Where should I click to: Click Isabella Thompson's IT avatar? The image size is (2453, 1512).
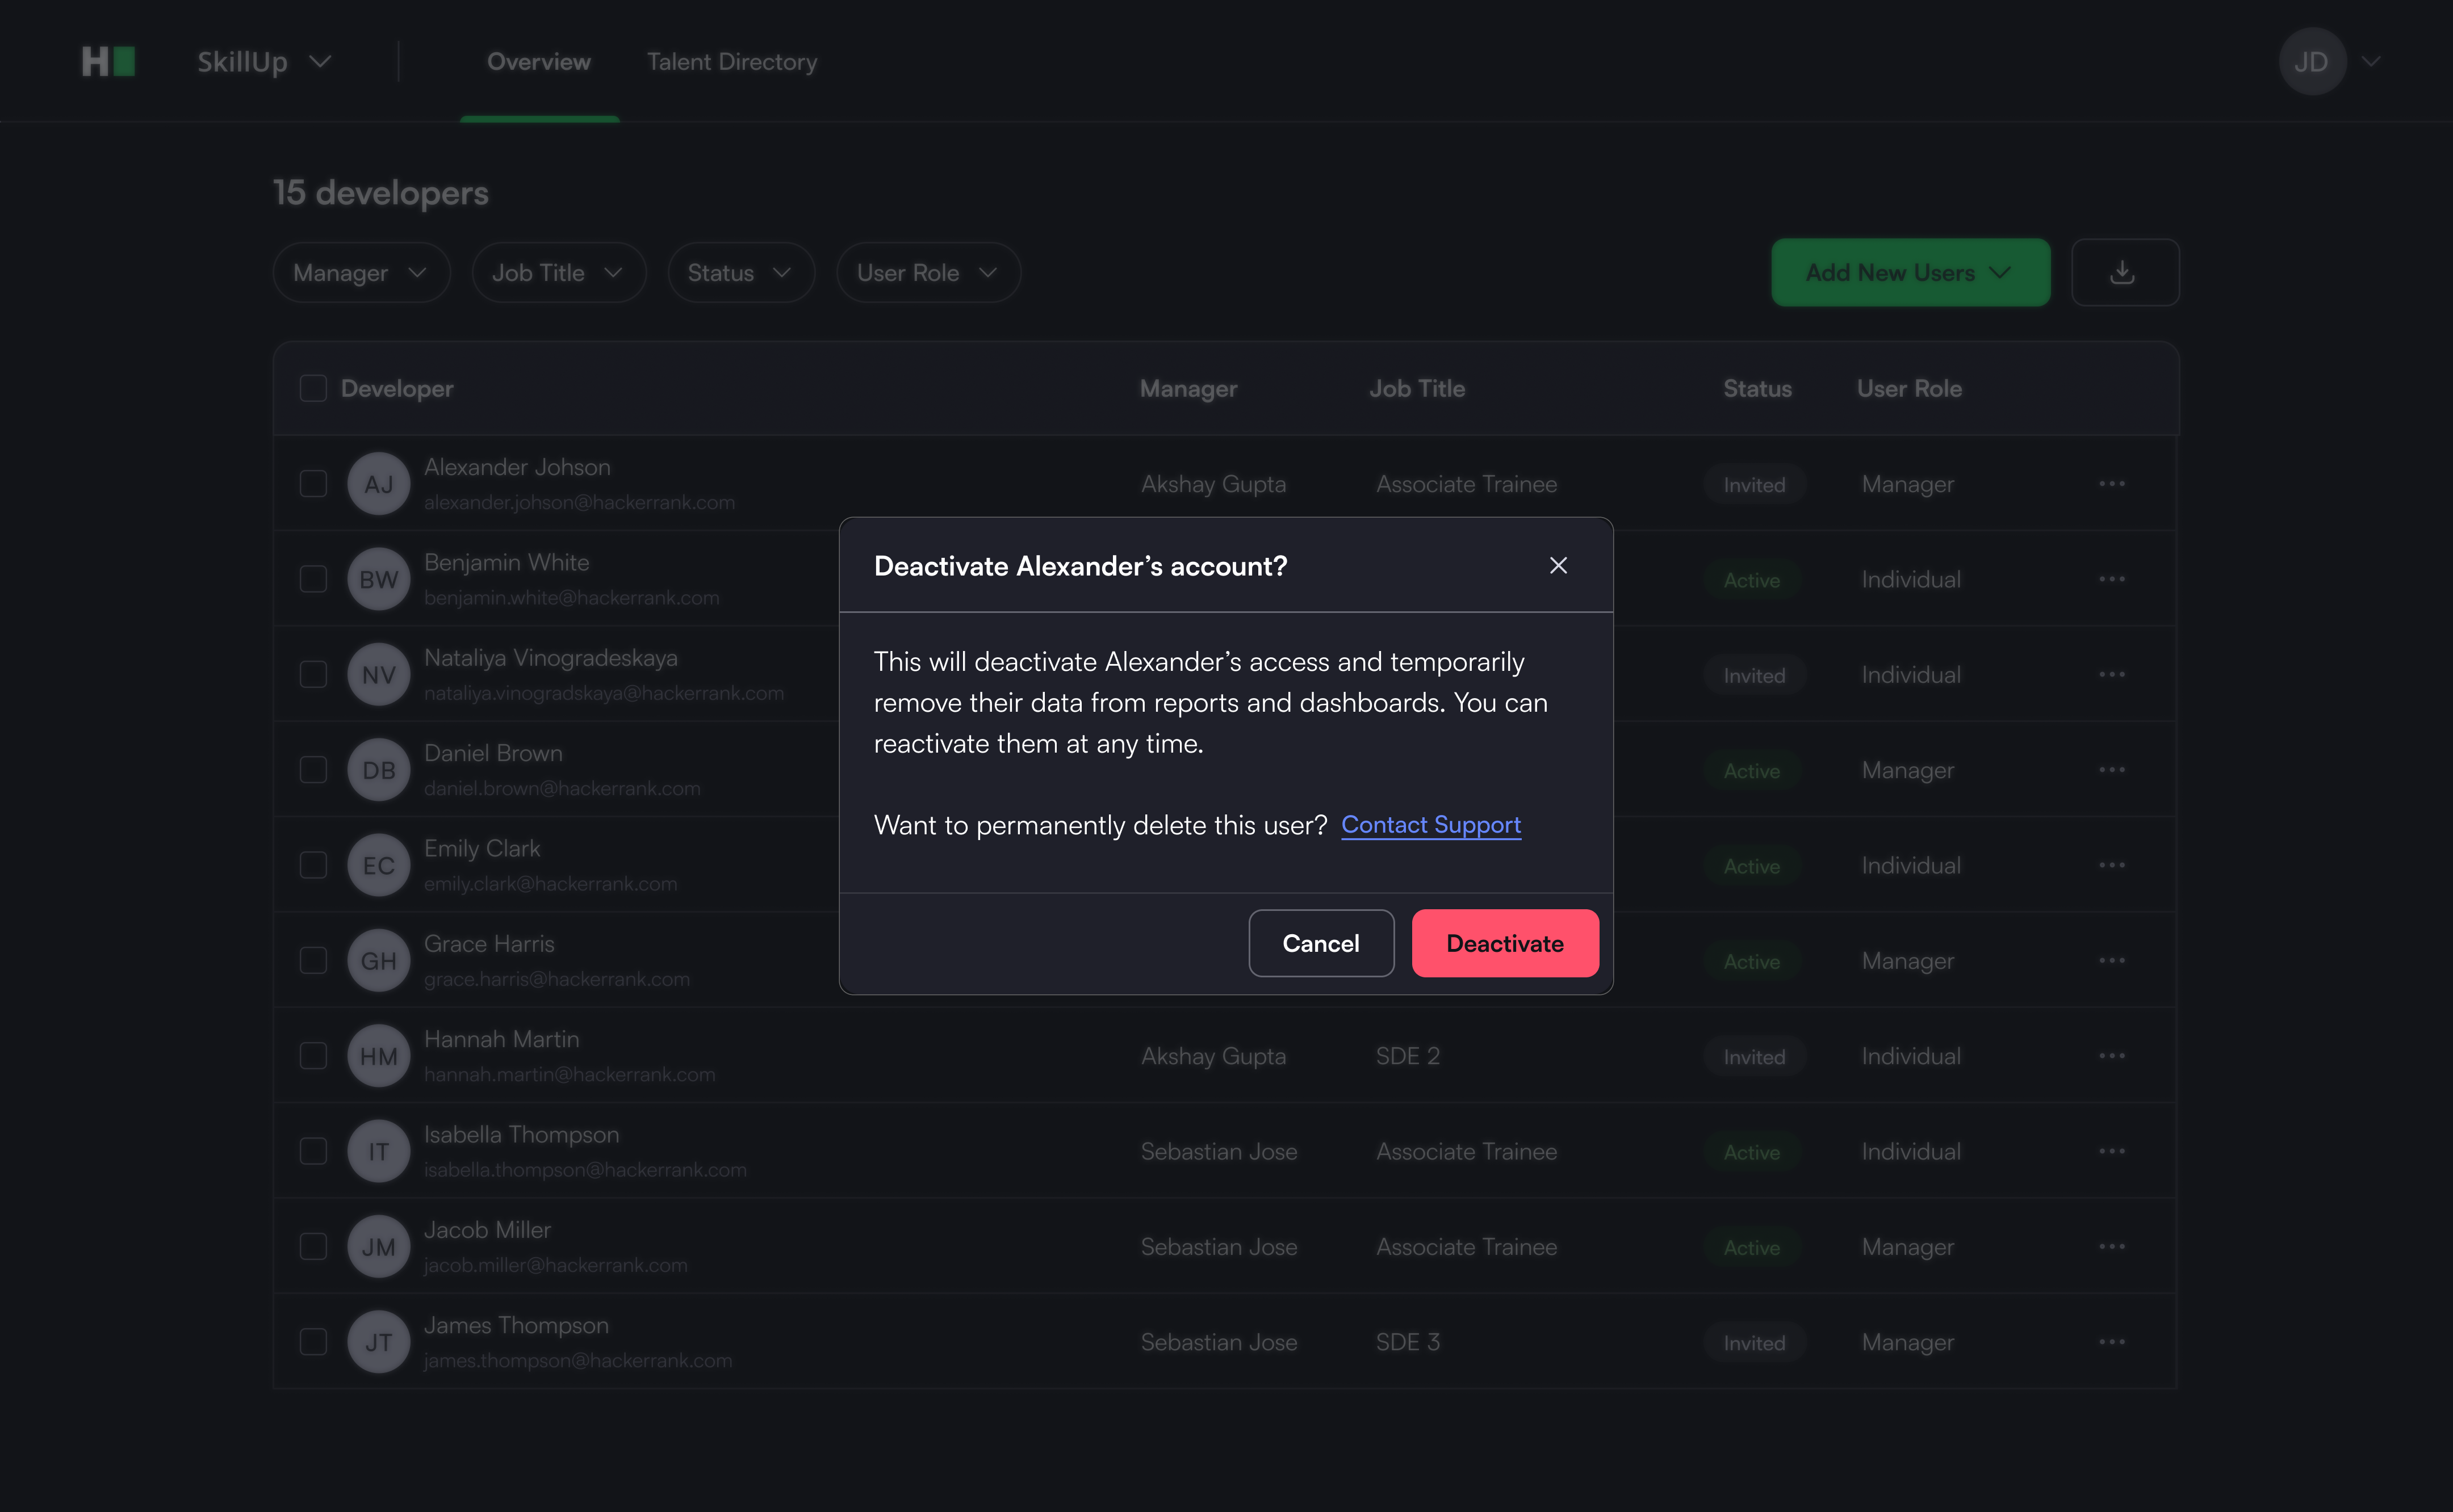point(378,1152)
